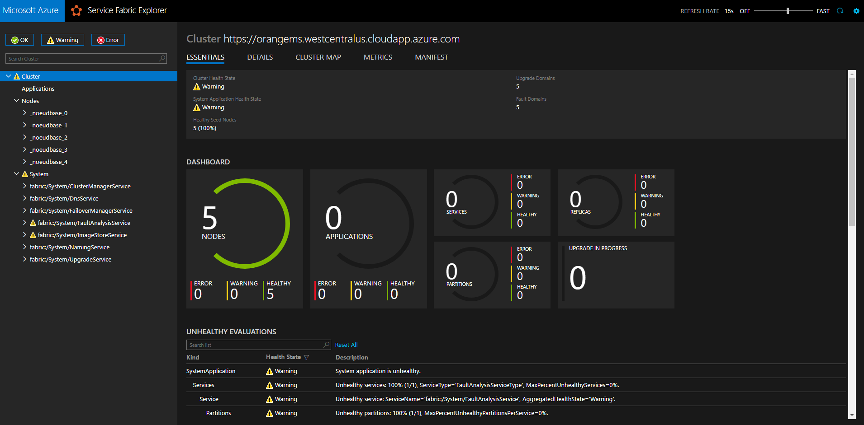Open the settings gear icon
The height and width of the screenshot is (425, 864).
click(x=856, y=11)
